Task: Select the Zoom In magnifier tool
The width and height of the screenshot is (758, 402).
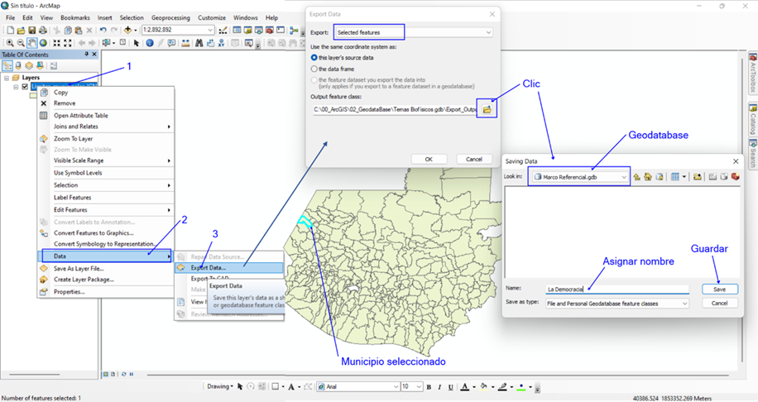Action: [10, 43]
